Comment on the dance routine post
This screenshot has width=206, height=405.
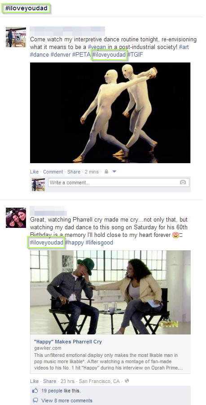(x=53, y=172)
